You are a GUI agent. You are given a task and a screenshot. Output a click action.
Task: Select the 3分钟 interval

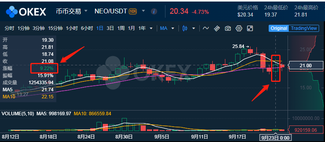pyautogui.click(x=39, y=28)
